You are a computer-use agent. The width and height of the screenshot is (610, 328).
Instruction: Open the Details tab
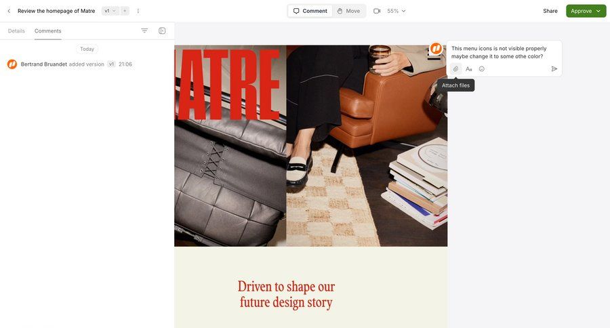pyautogui.click(x=16, y=30)
